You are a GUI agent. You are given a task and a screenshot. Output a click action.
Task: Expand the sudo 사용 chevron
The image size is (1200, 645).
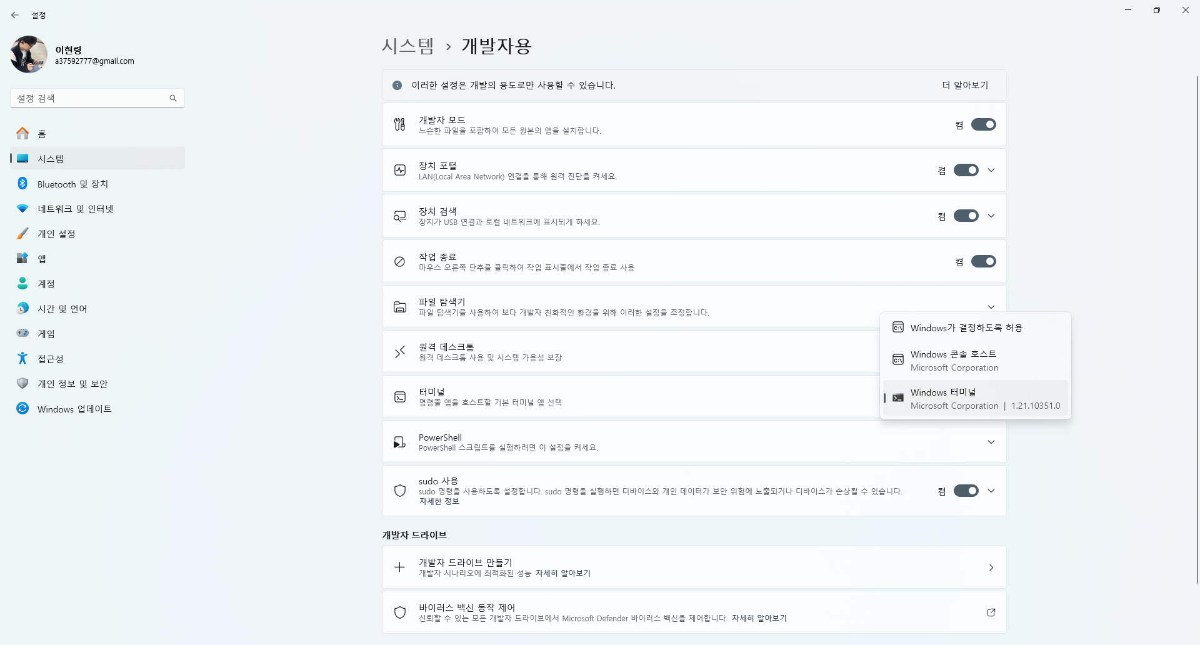(x=991, y=491)
